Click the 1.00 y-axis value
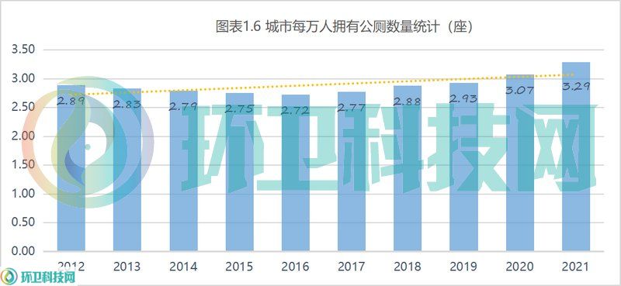621x286 pixels. click(23, 194)
